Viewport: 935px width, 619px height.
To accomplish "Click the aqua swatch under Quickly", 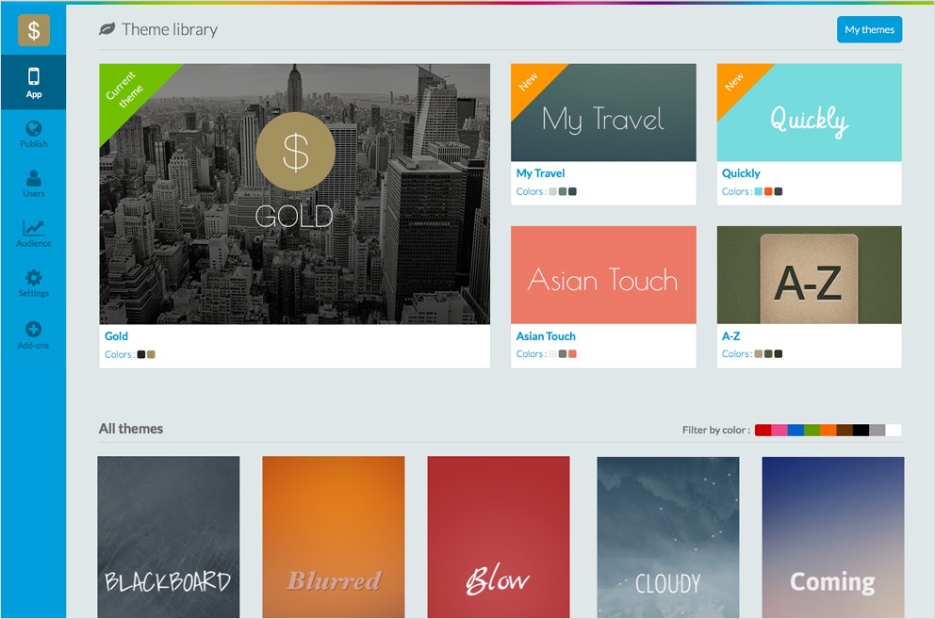I will click(759, 191).
